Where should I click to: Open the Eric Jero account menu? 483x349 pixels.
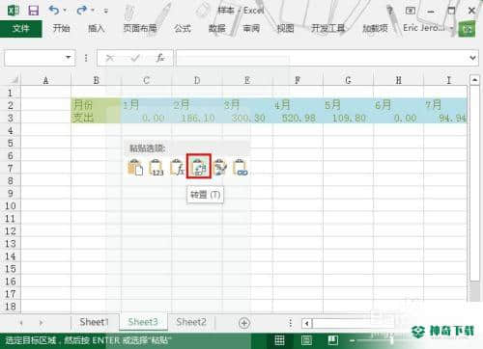coord(428,28)
